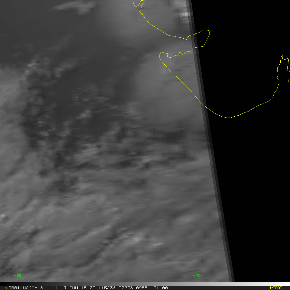Click the 0001 code before NOAA-18

point(13,288)
